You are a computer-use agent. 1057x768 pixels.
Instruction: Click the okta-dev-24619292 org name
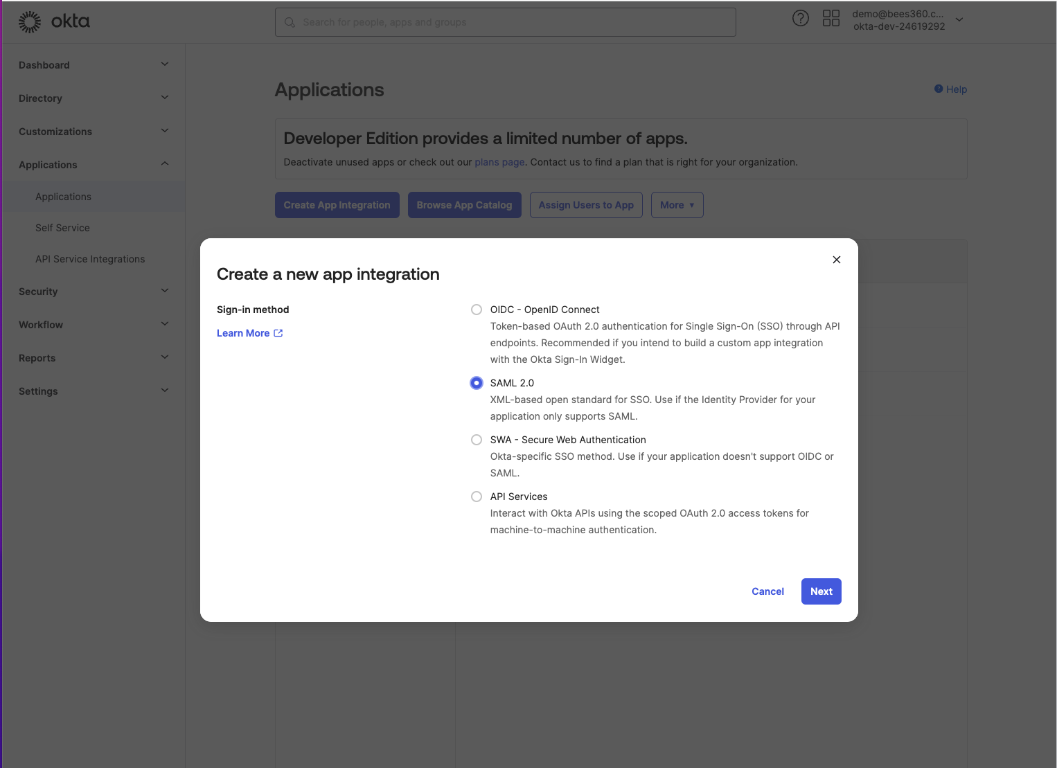point(899,26)
